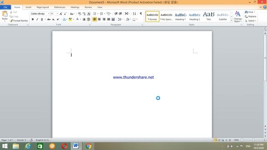This screenshot has width=267, height=150.
Task: Apply the Heading 2 style
Action: pyautogui.click(x=194, y=17)
